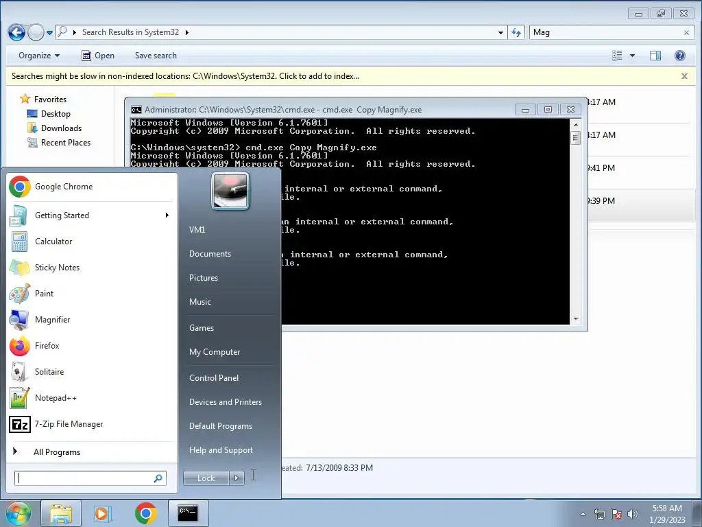Click the Lock button

pos(206,478)
